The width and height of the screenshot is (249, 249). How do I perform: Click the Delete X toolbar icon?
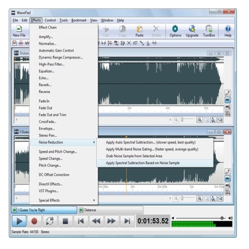[156, 31]
